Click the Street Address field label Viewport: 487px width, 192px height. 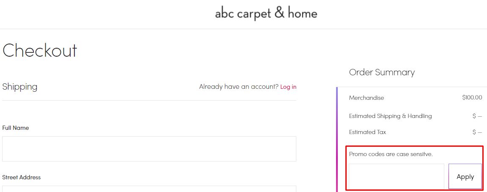pyautogui.click(x=22, y=177)
